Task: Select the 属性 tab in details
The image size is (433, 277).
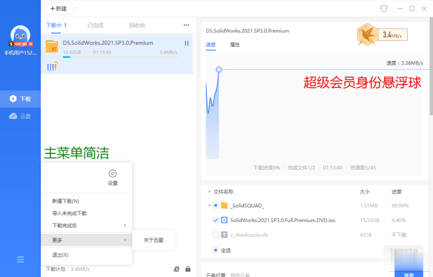Action: [235, 45]
